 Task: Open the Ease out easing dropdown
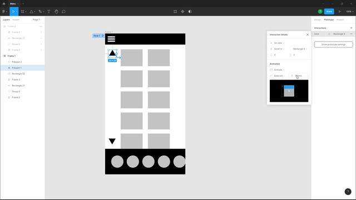pos(279,76)
